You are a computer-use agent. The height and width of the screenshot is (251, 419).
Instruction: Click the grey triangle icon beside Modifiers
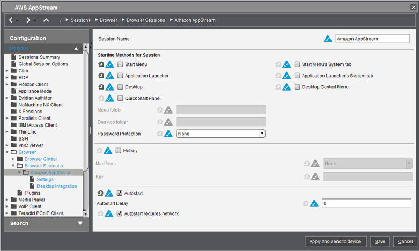point(315,164)
